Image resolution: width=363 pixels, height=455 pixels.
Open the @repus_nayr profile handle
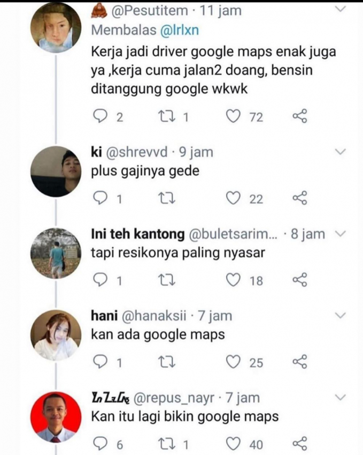[x=173, y=398]
